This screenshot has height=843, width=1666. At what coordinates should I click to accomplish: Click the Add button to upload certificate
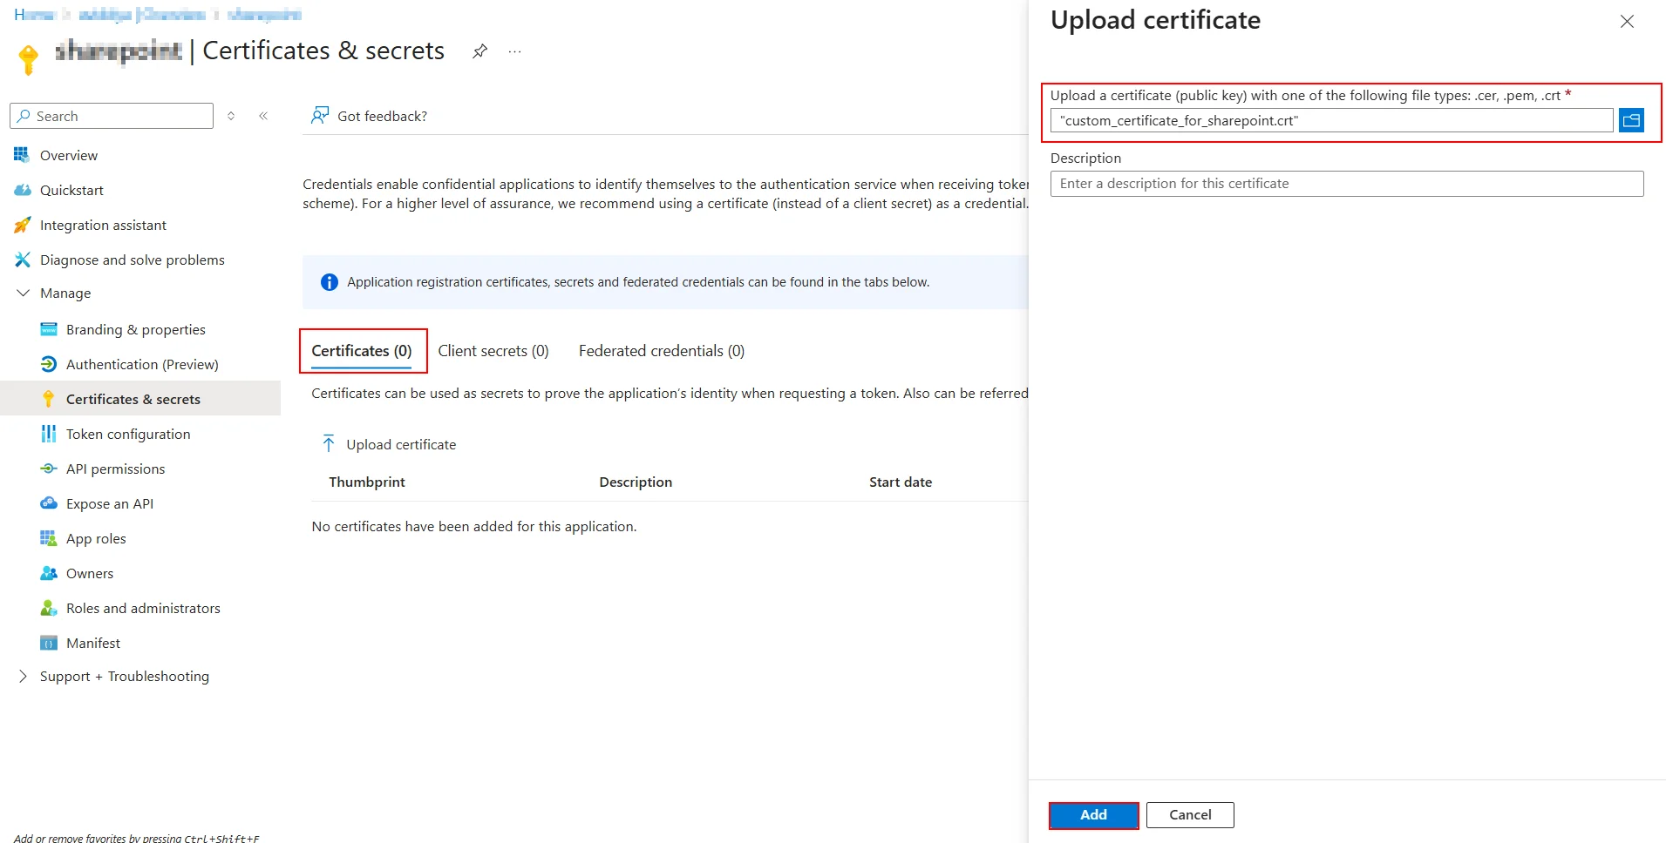click(x=1093, y=814)
